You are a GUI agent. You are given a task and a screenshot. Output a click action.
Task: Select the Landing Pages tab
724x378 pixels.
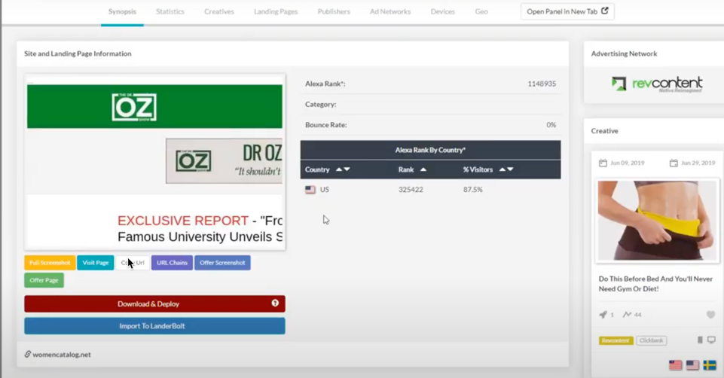click(x=276, y=11)
